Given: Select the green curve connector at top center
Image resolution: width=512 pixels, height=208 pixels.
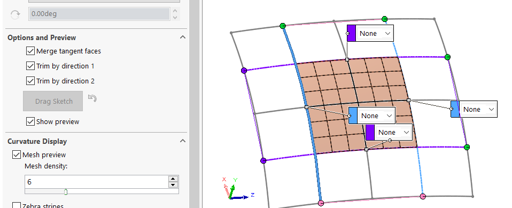Looking at the screenshot, I should pos(385,19).
